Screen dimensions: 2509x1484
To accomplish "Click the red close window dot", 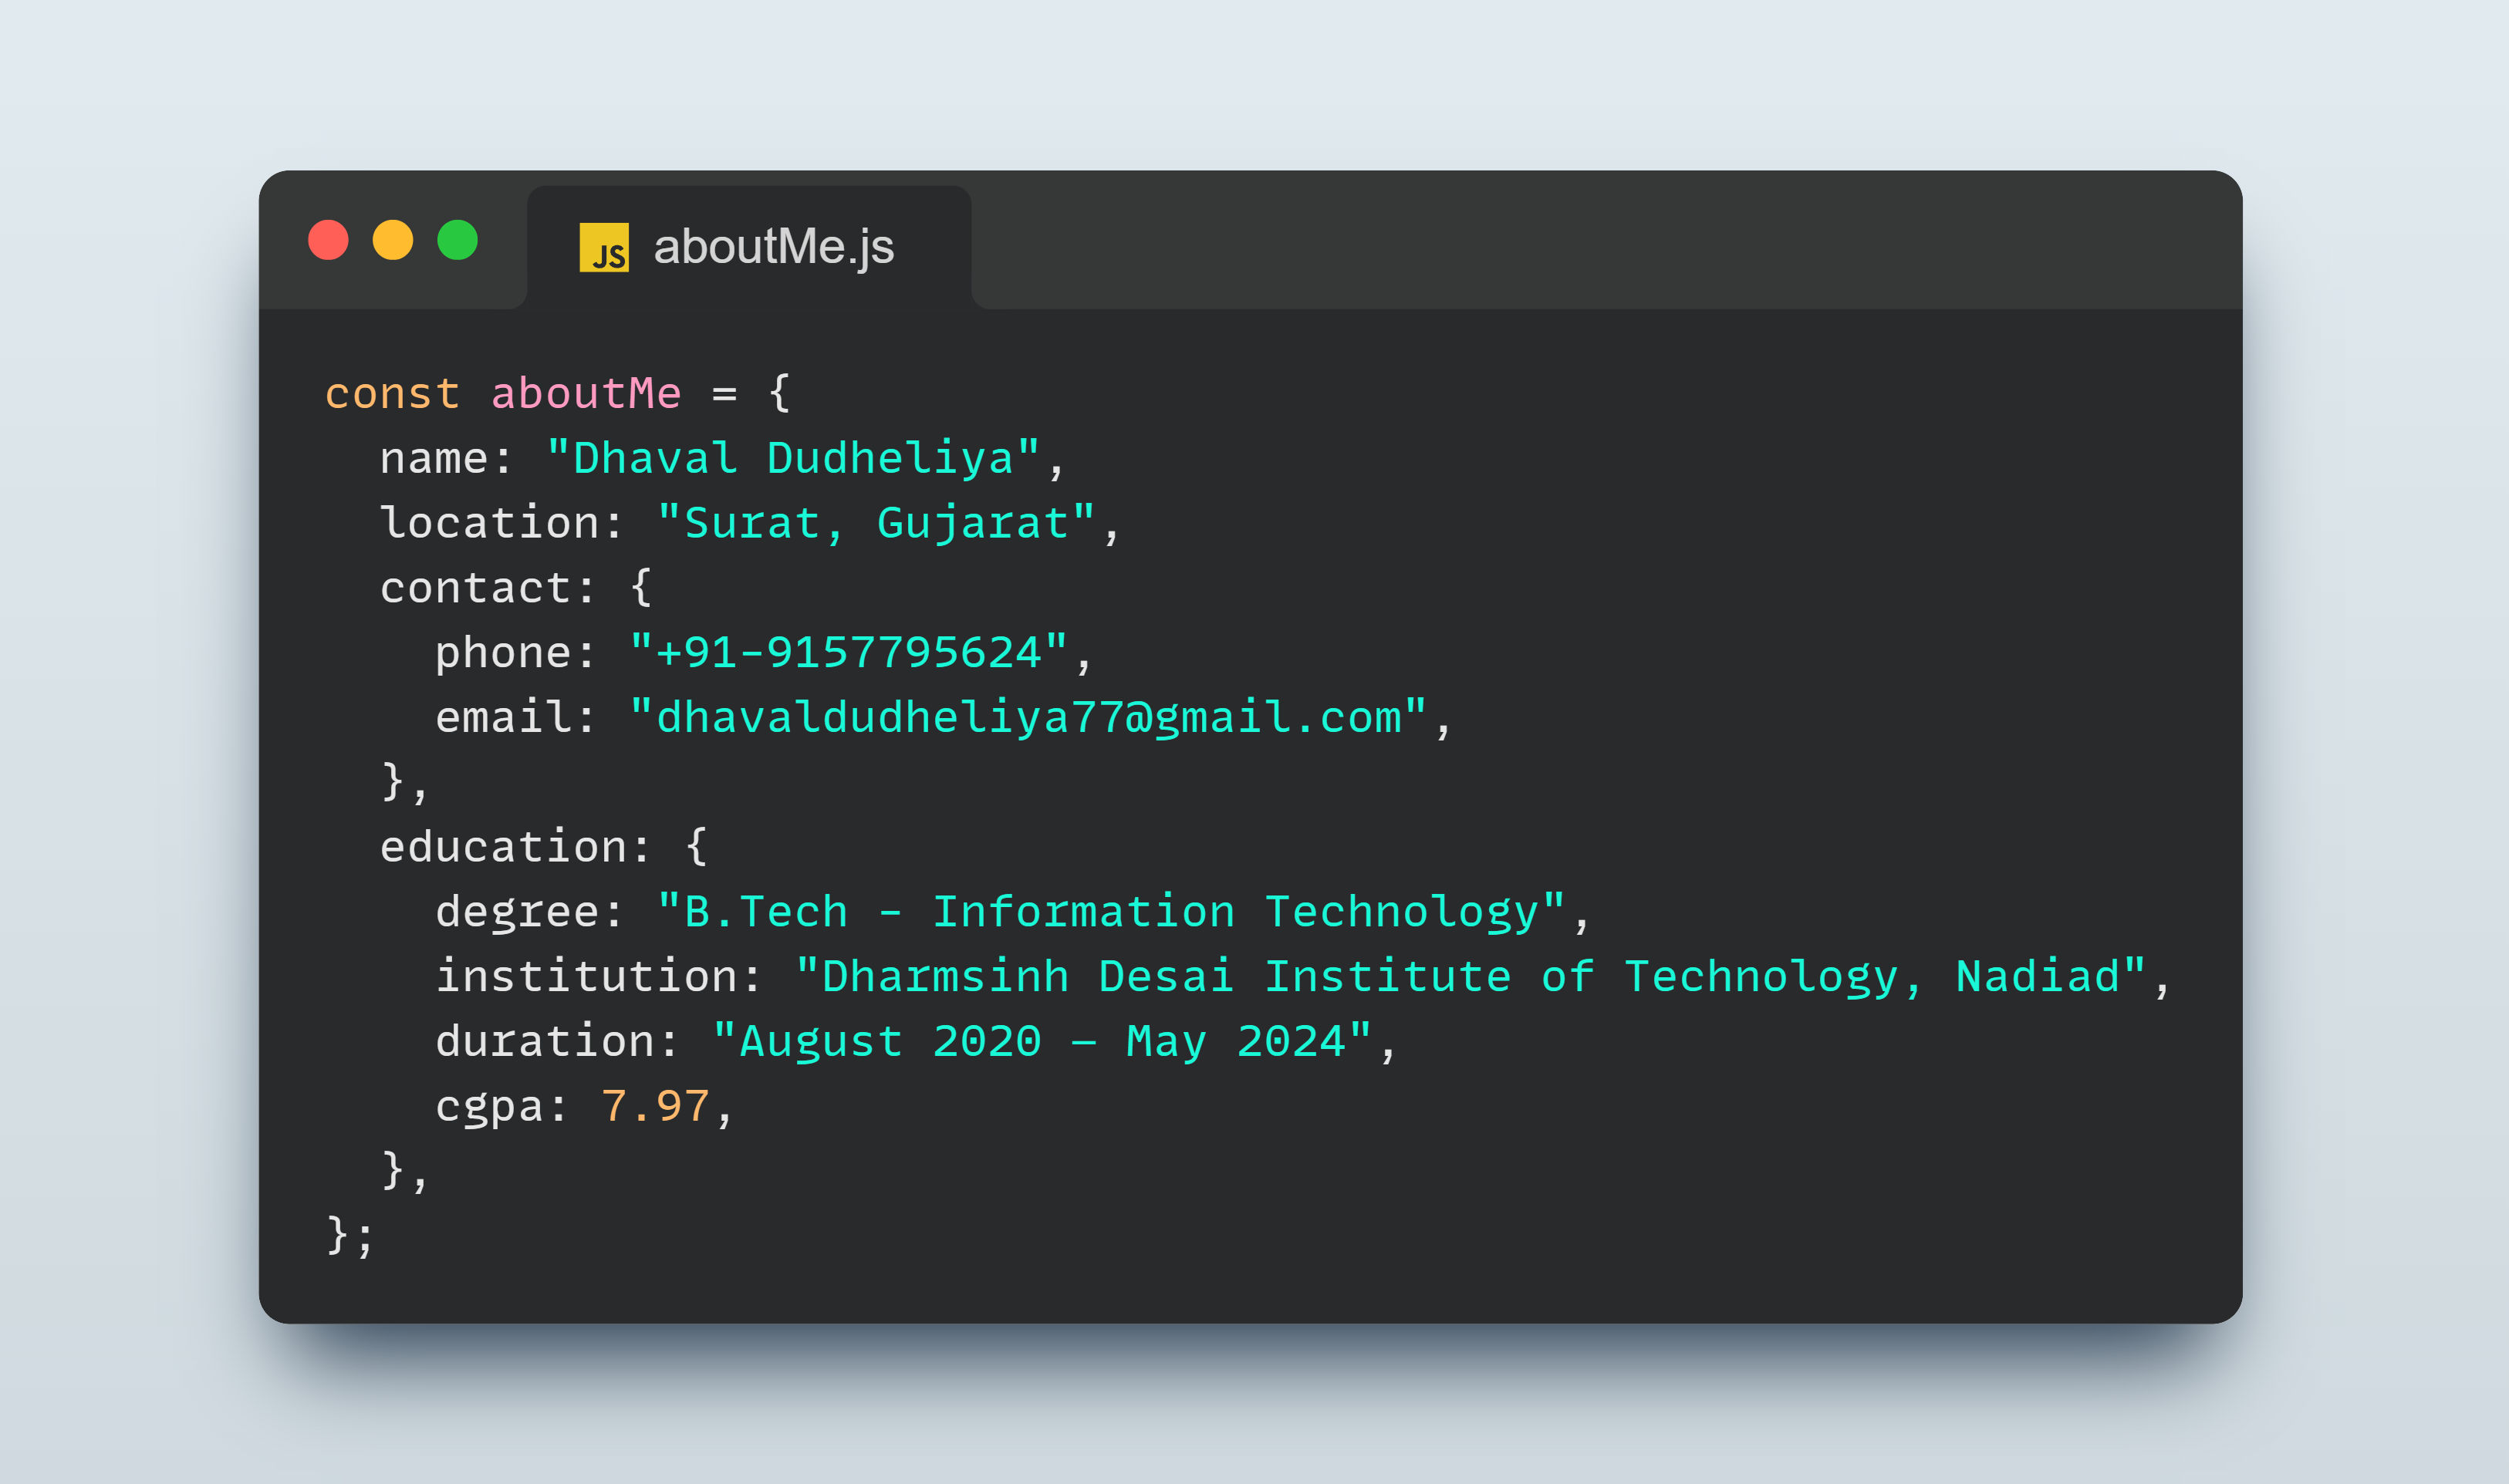I will (328, 240).
